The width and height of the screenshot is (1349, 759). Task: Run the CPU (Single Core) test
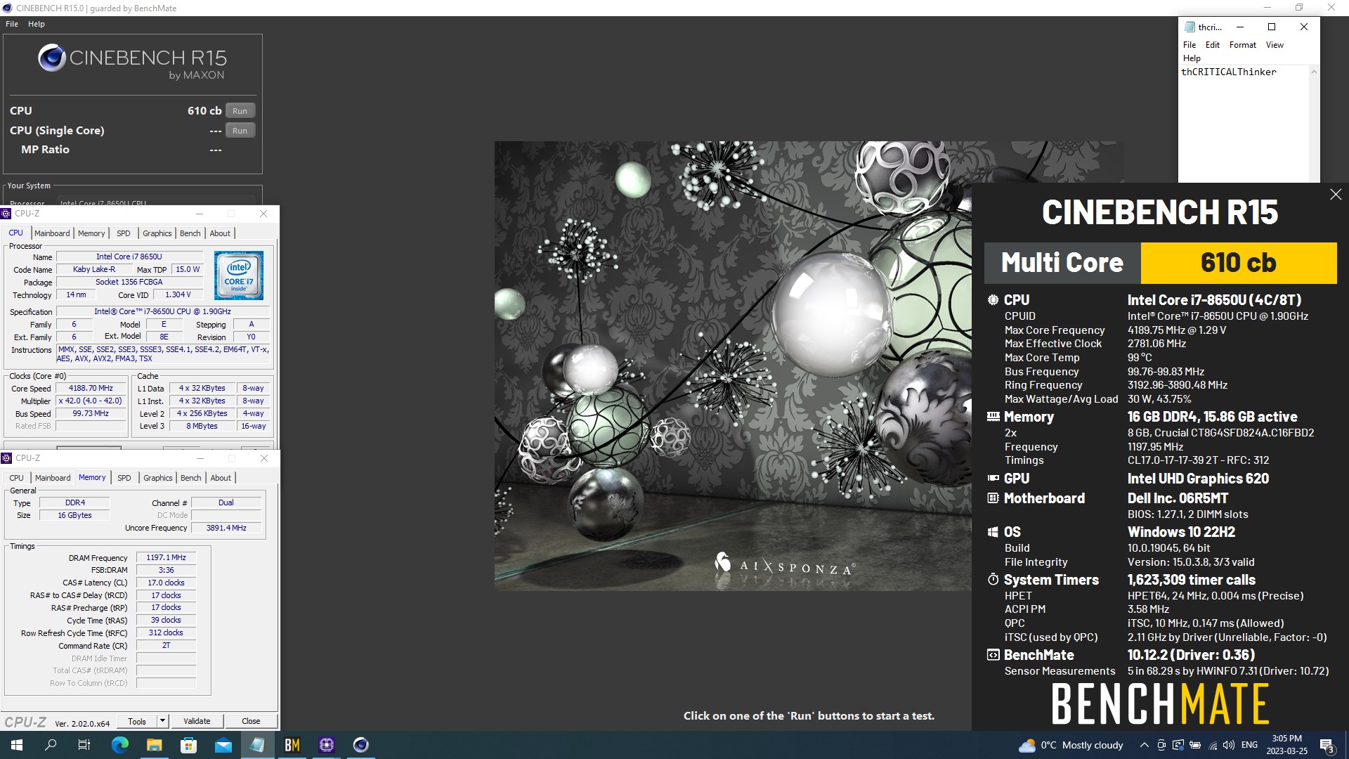pyautogui.click(x=240, y=131)
